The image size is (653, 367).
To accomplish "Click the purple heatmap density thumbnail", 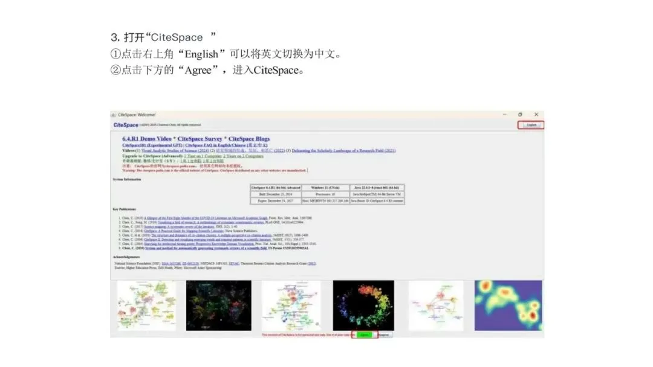I will click(x=508, y=305).
